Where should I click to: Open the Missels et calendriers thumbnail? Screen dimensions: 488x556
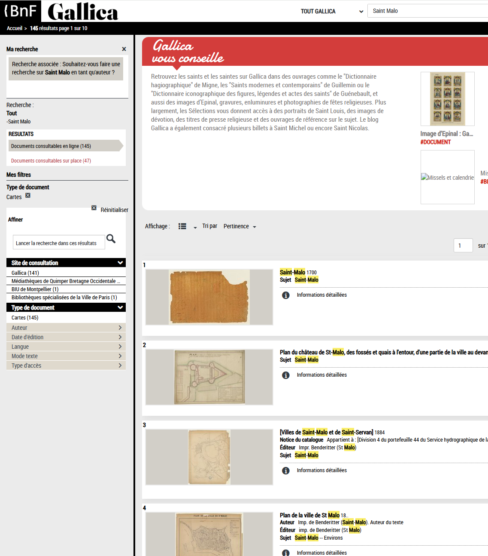point(448,177)
